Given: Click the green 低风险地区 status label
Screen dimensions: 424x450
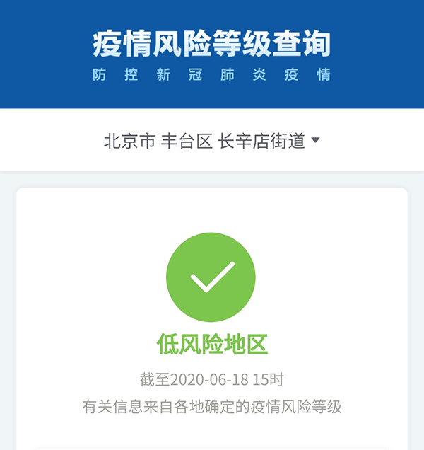Looking at the screenshot, I should point(212,344).
